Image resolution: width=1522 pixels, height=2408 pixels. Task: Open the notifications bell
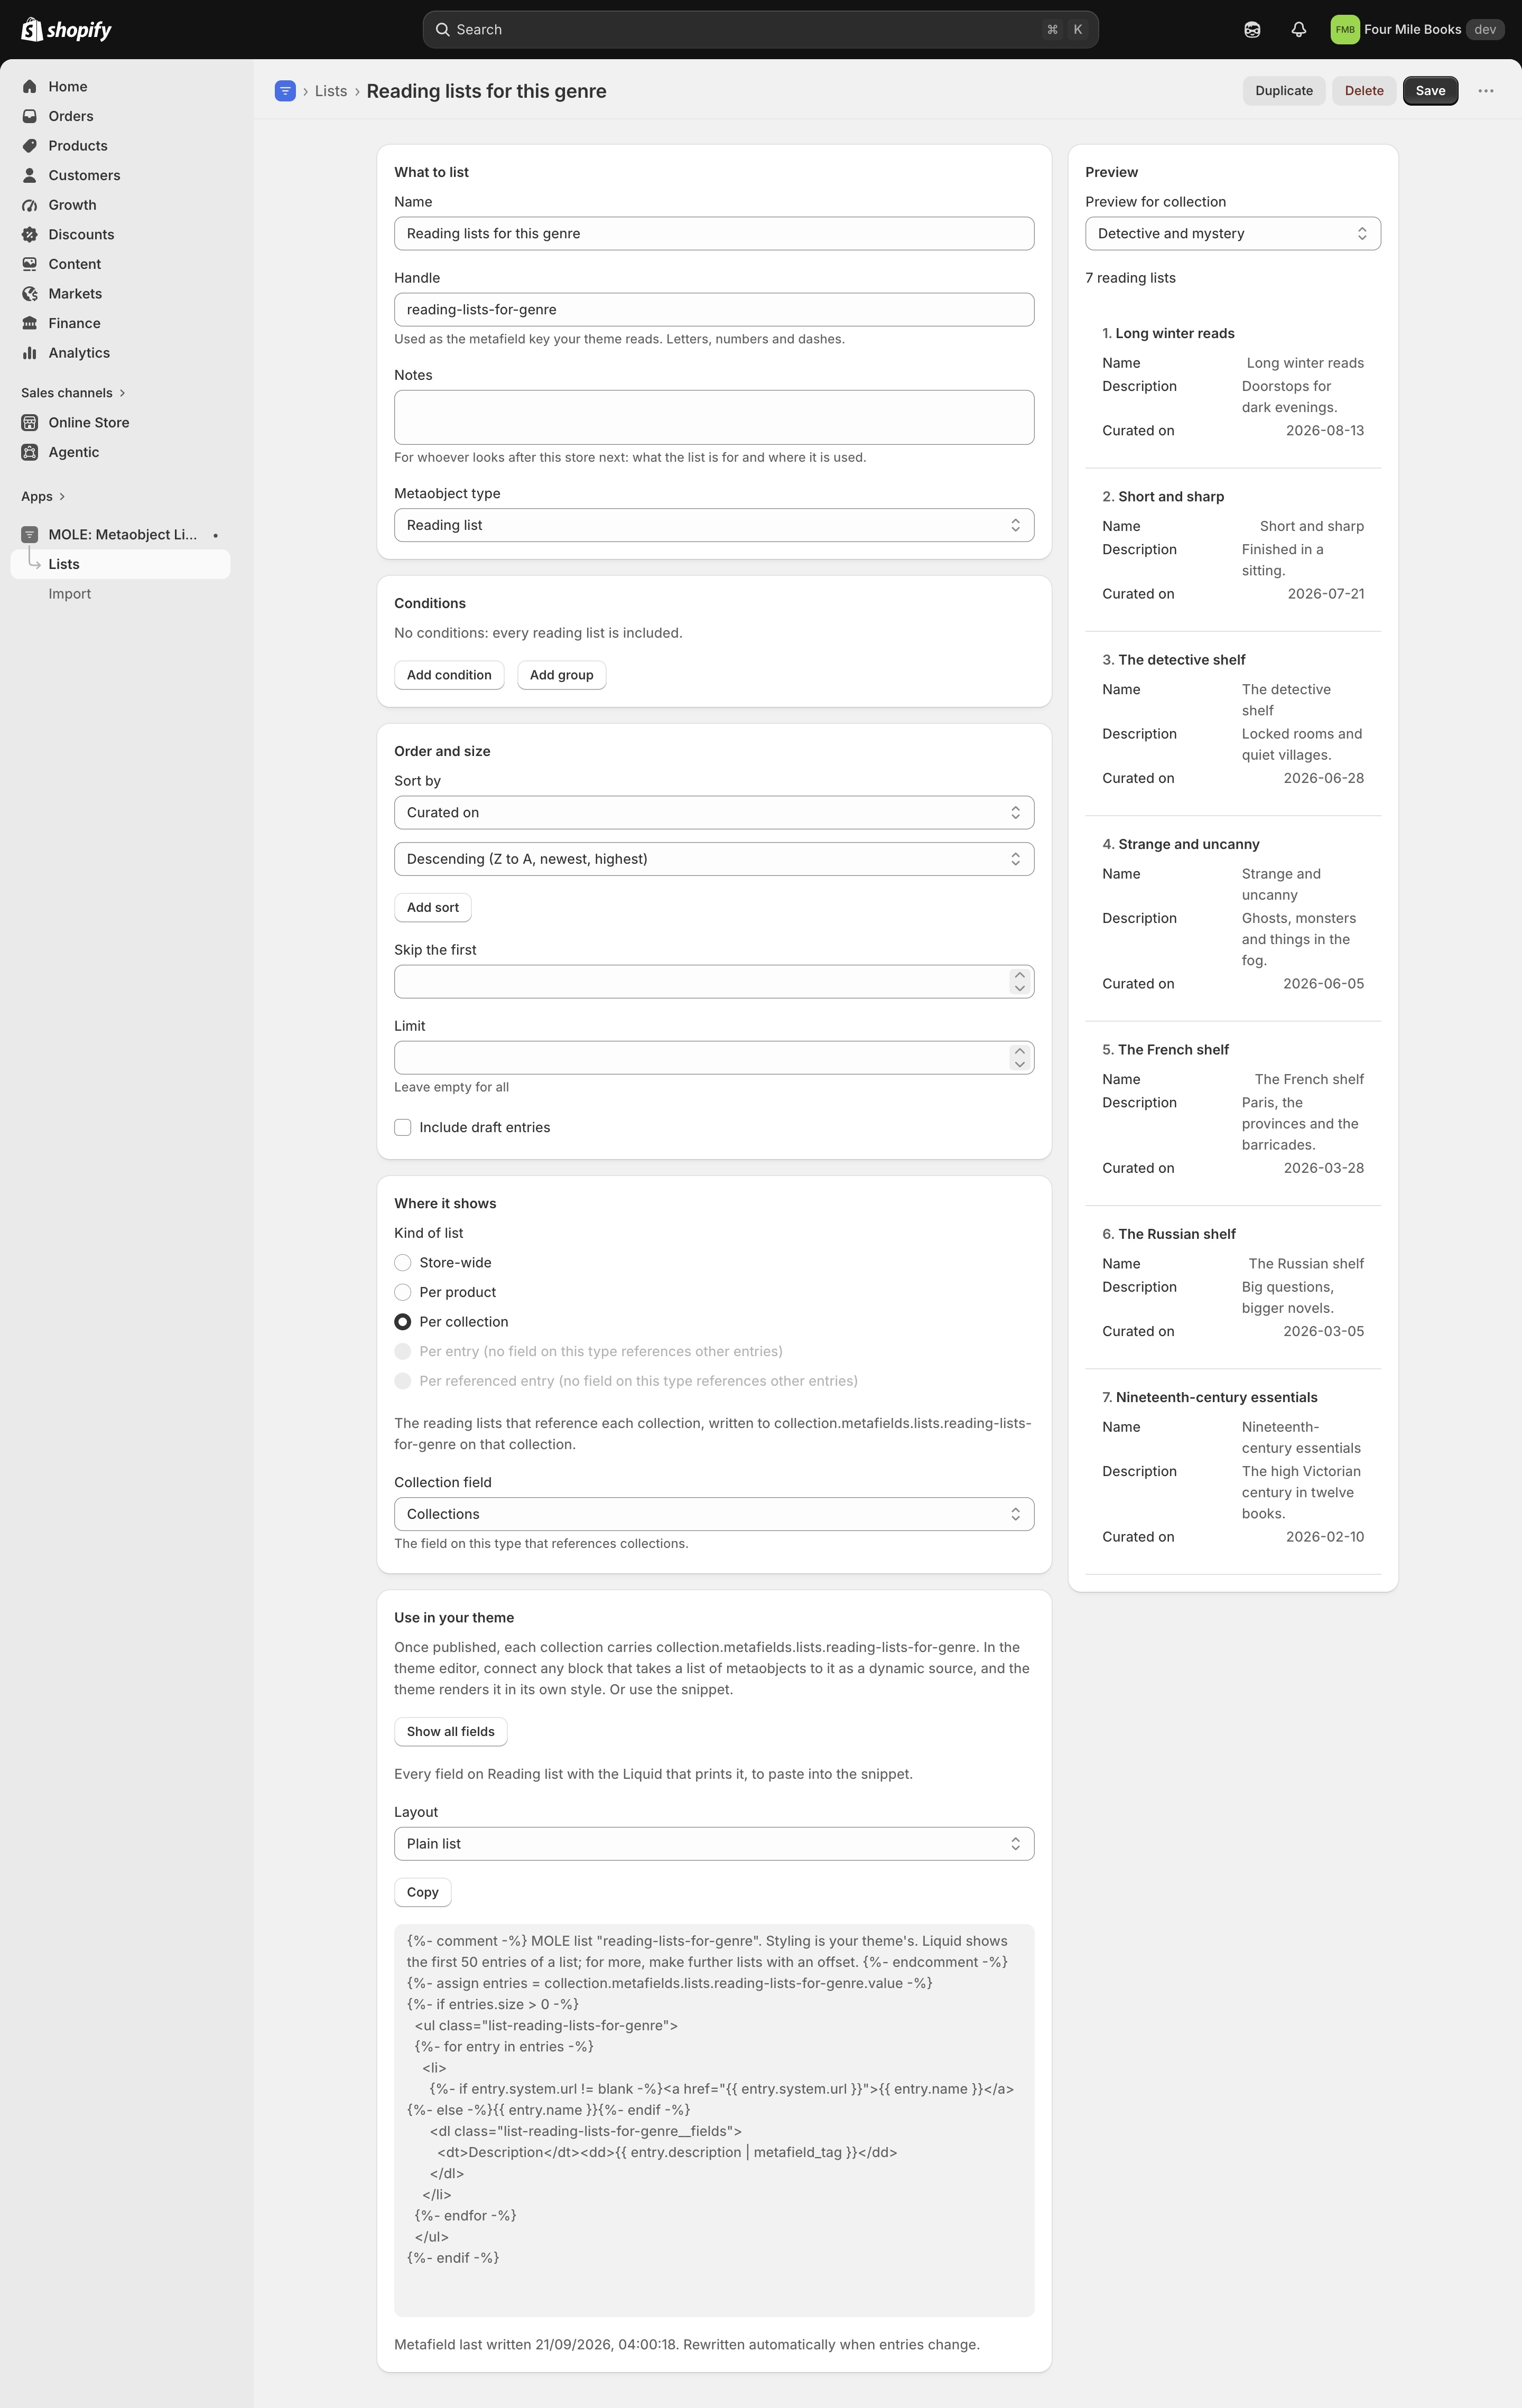coord(1298,30)
